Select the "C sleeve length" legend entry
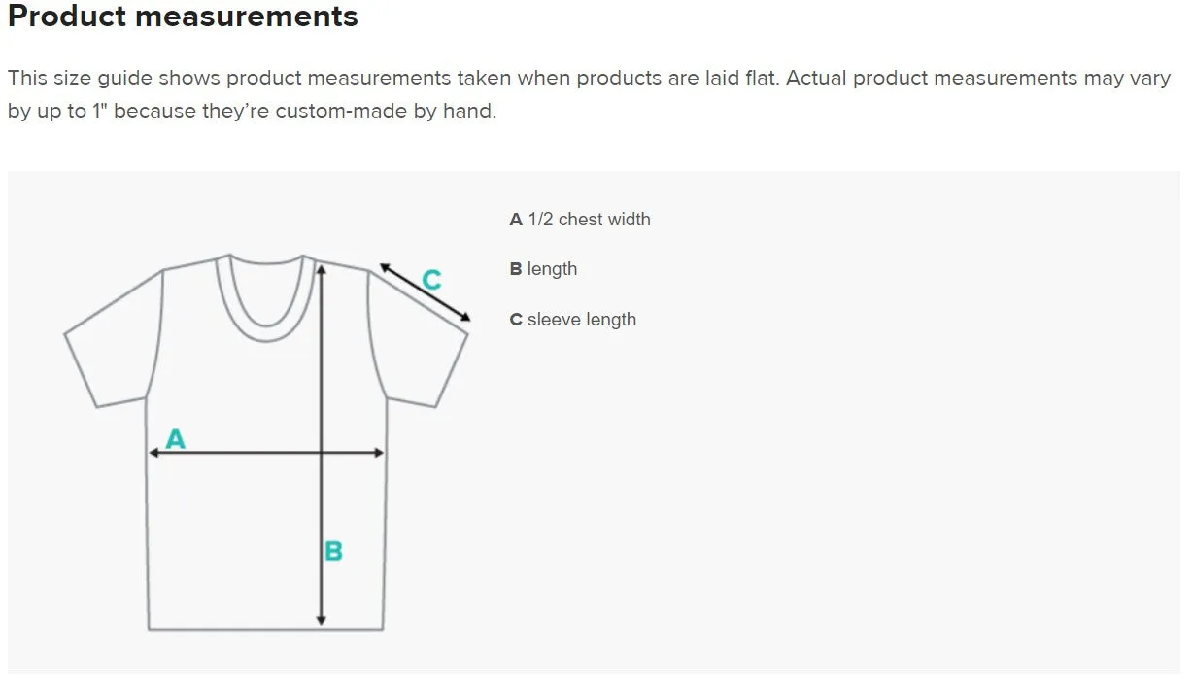1193x685 pixels. (573, 320)
